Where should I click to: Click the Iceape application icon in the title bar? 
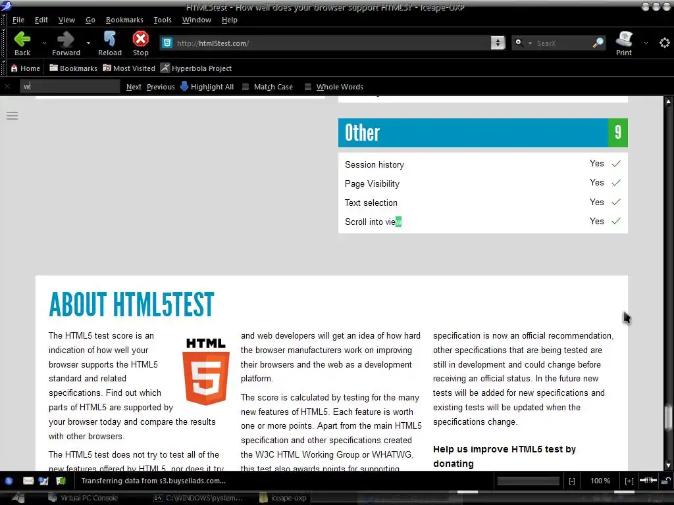pos(6,6)
